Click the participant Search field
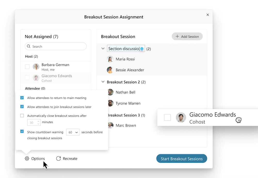Viewport: 258px width, 178px height. pyautogui.click(x=58, y=46)
